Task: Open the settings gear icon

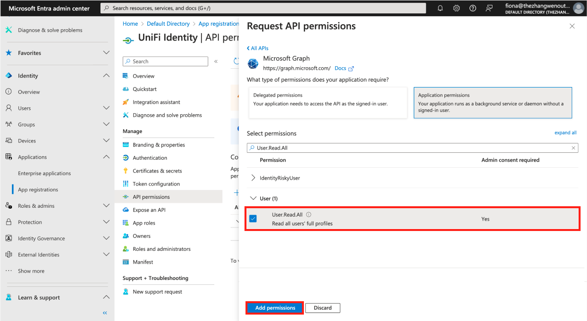Action: pyautogui.click(x=456, y=8)
